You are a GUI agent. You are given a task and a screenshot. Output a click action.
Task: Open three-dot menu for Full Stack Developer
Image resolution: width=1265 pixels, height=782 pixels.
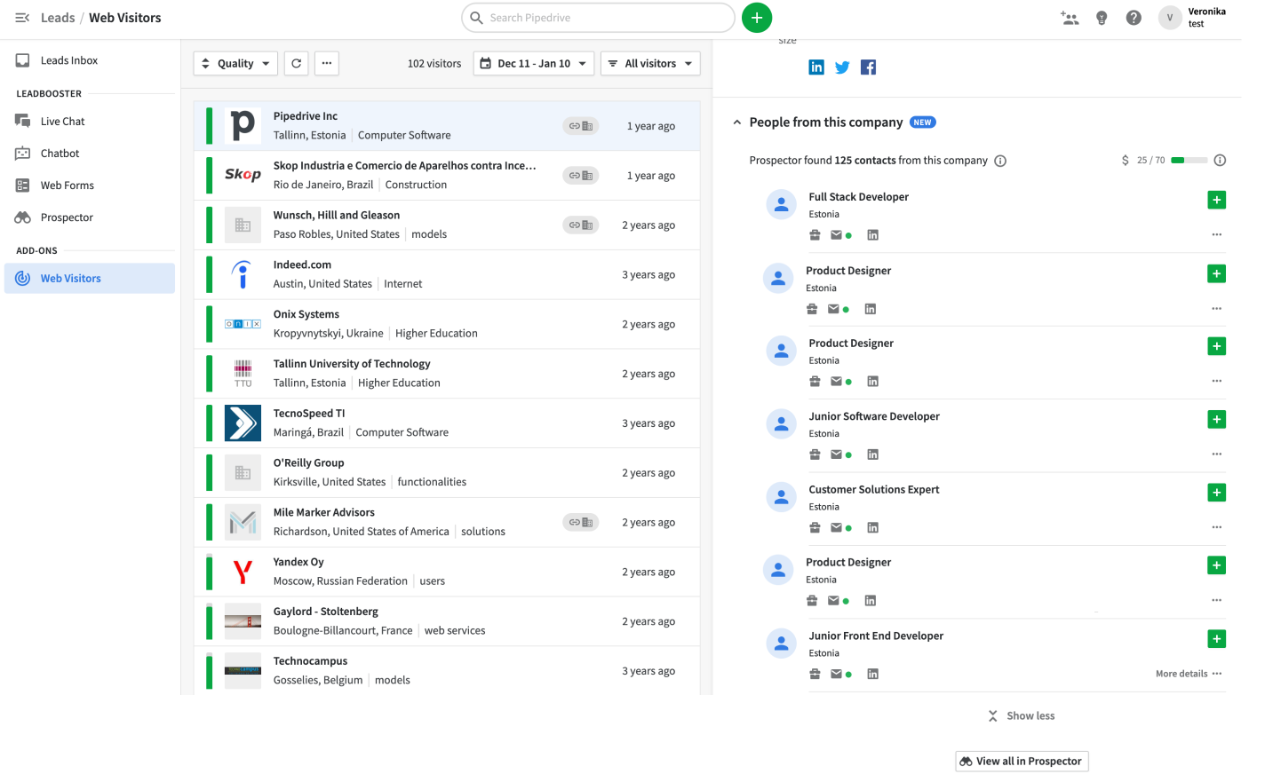pyautogui.click(x=1217, y=235)
